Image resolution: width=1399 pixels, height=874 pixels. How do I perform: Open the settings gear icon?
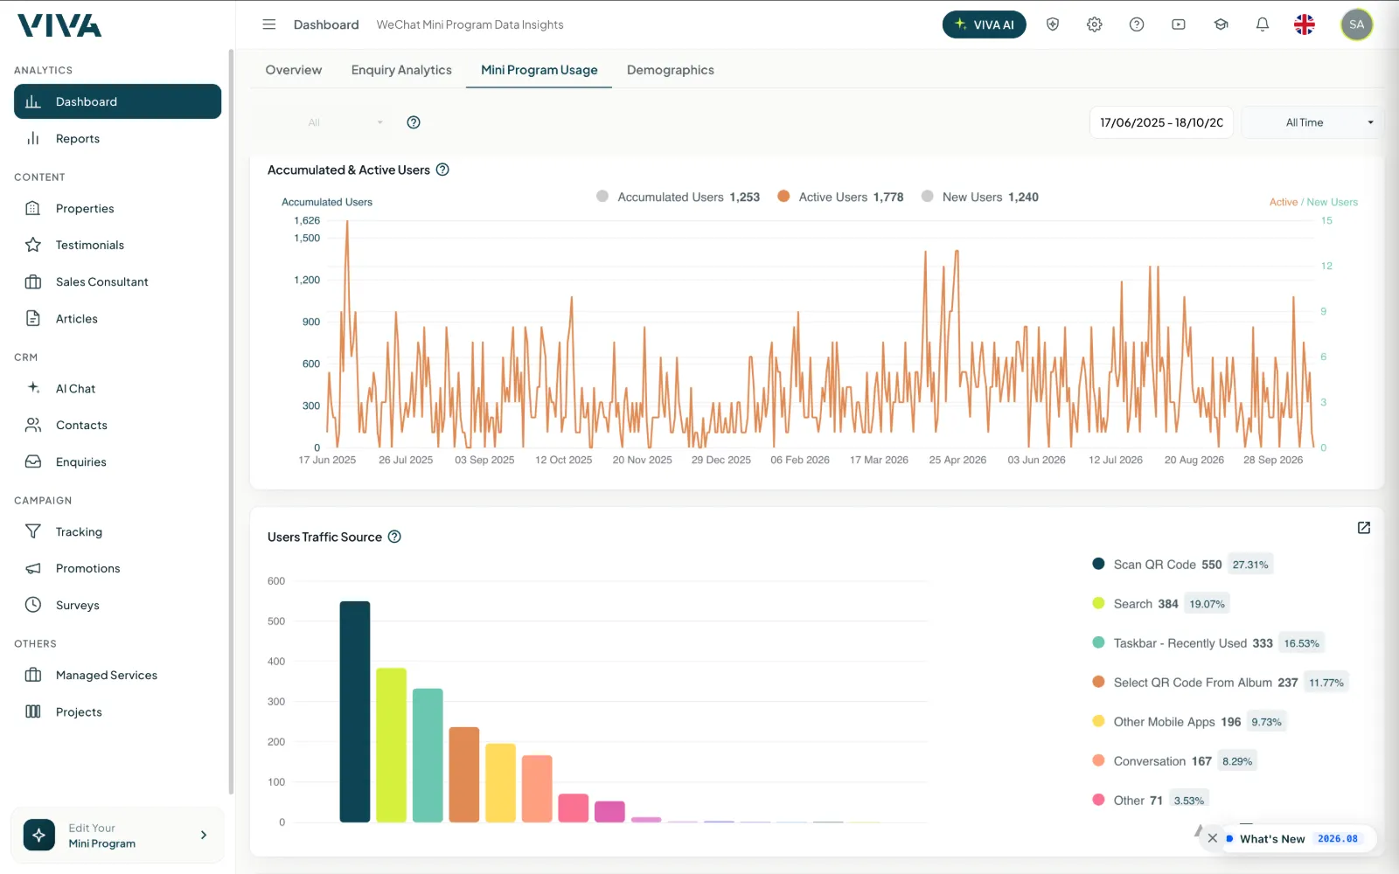(x=1095, y=24)
